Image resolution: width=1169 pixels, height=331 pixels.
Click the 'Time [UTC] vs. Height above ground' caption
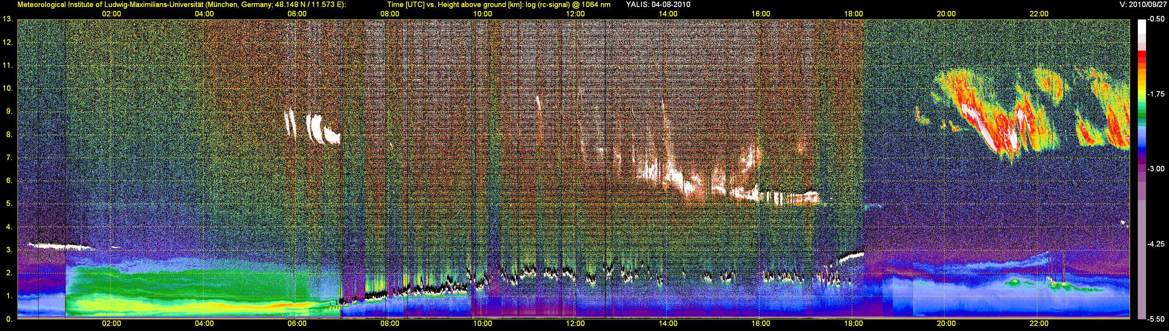tap(499, 5)
